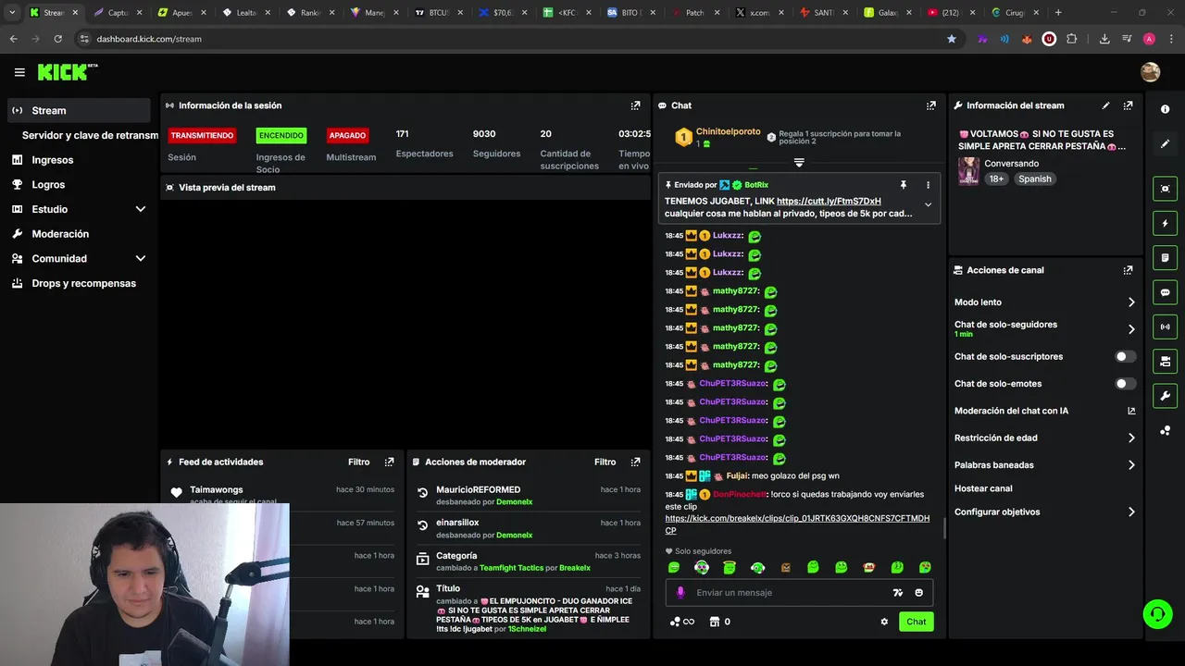1185x666 pixels.
Task: Open Chat de solo-seguidores options
Action: tap(1044, 328)
